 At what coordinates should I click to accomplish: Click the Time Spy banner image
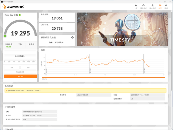tap(122, 29)
